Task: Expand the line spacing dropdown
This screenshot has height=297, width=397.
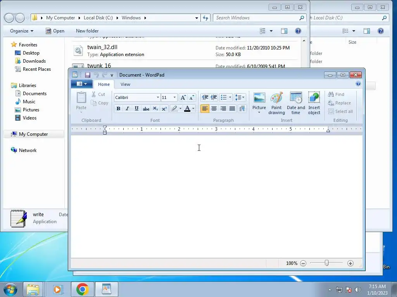Action: click(x=243, y=97)
